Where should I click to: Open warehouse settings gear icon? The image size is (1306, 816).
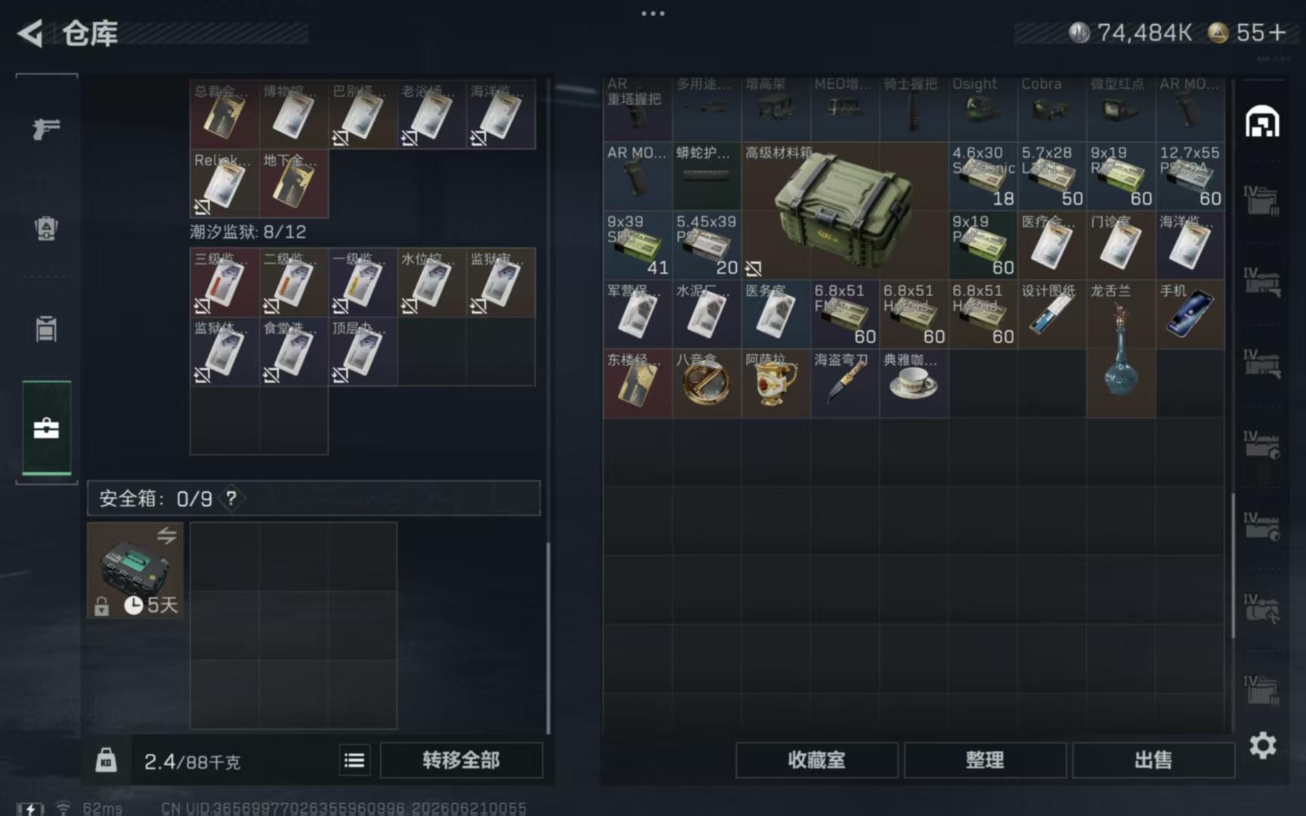click(x=1262, y=746)
